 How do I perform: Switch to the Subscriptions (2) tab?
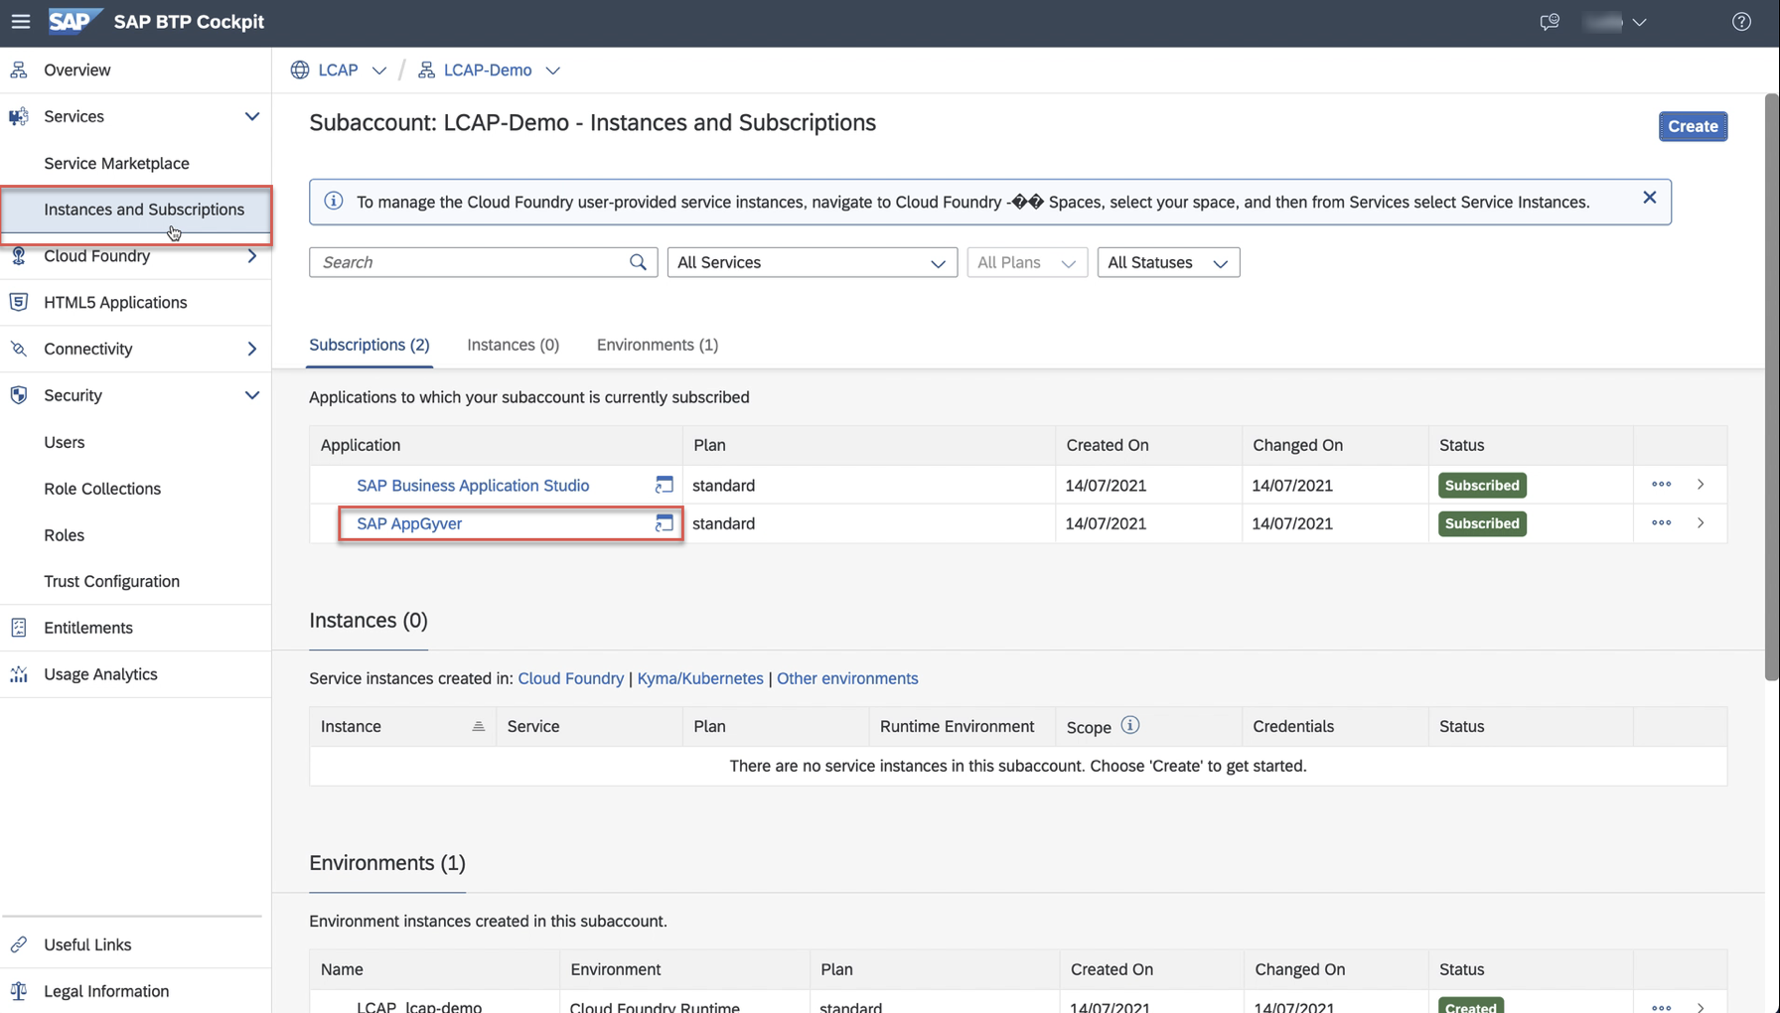click(x=370, y=345)
